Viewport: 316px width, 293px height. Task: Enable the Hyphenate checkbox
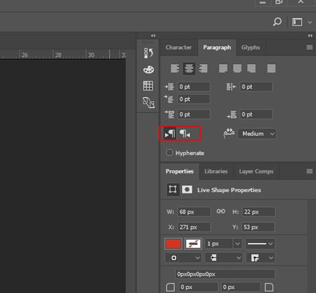coord(169,153)
